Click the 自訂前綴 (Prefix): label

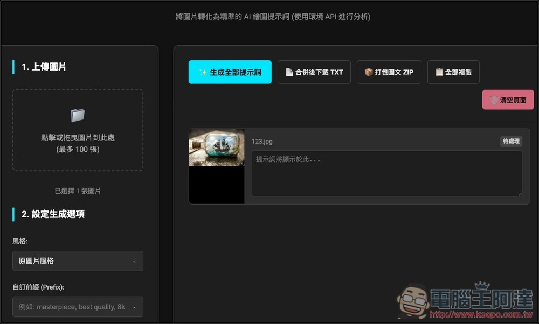pos(38,287)
